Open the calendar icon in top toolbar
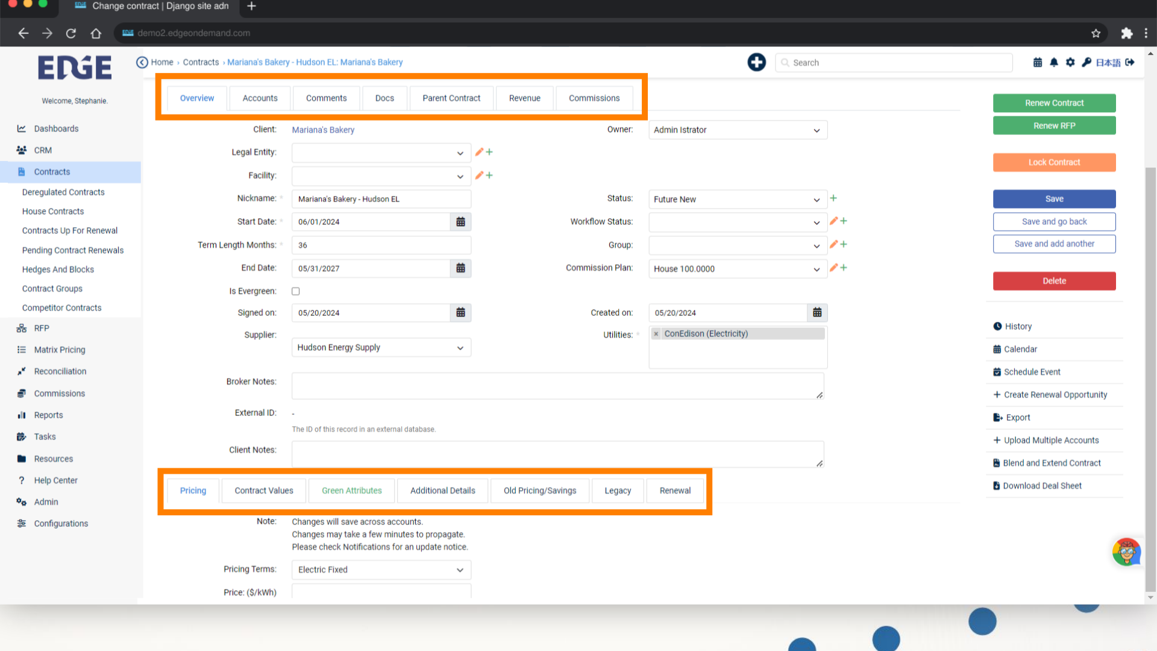The width and height of the screenshot is (1157, 651). 1038,62
